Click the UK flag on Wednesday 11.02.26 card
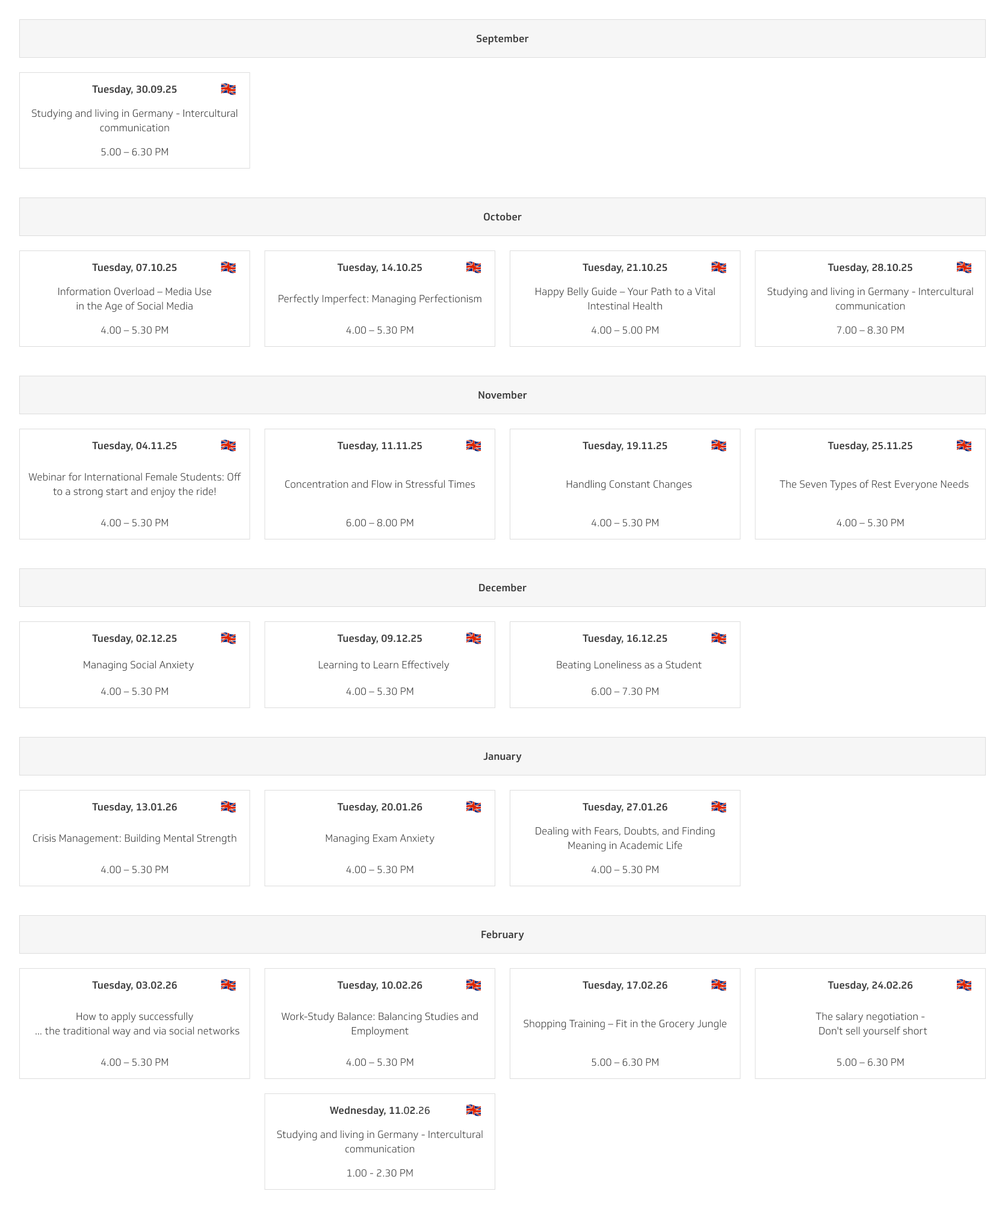This screenshot has width=1005, height=1209. 473,1110
